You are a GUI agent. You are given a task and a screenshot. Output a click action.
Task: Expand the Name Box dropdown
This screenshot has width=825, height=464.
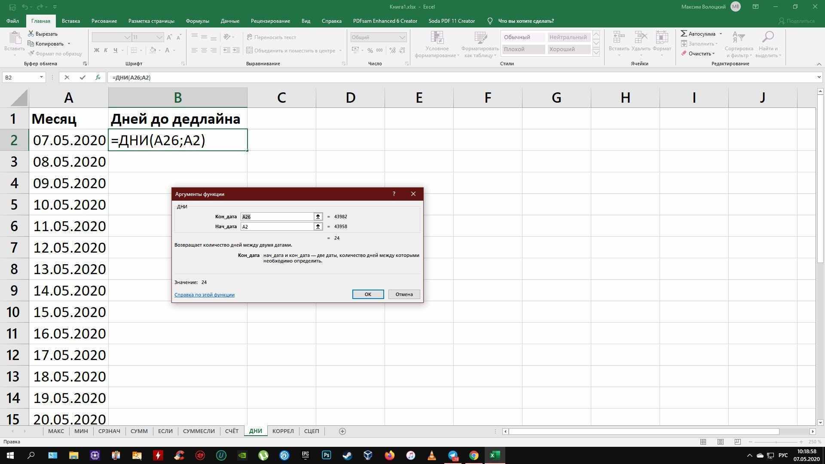pyautogui.click(x=41, y=77)
